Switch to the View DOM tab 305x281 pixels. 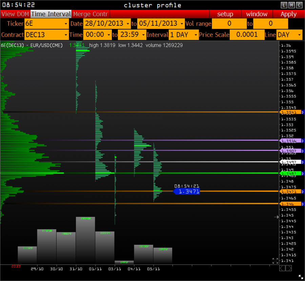pyautogui.click(x=15, y=14)
